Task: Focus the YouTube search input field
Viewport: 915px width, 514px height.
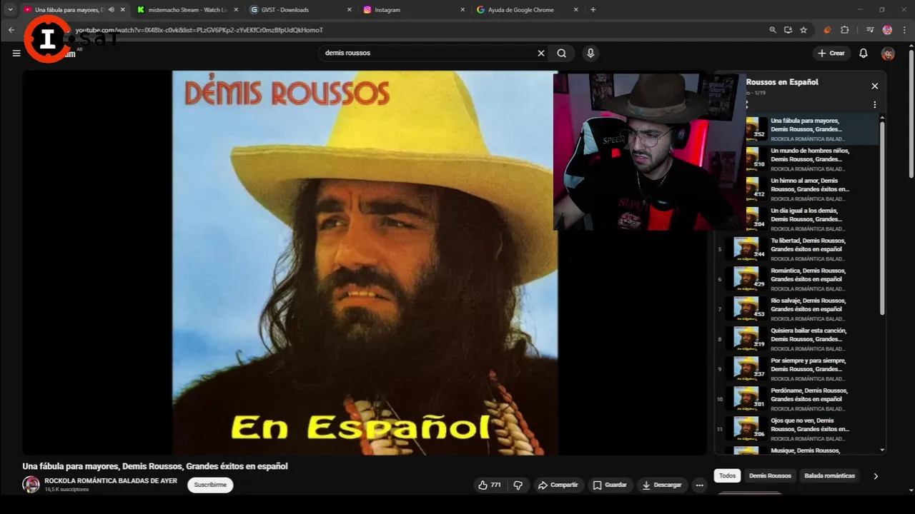Action: [x=429, y=53]
